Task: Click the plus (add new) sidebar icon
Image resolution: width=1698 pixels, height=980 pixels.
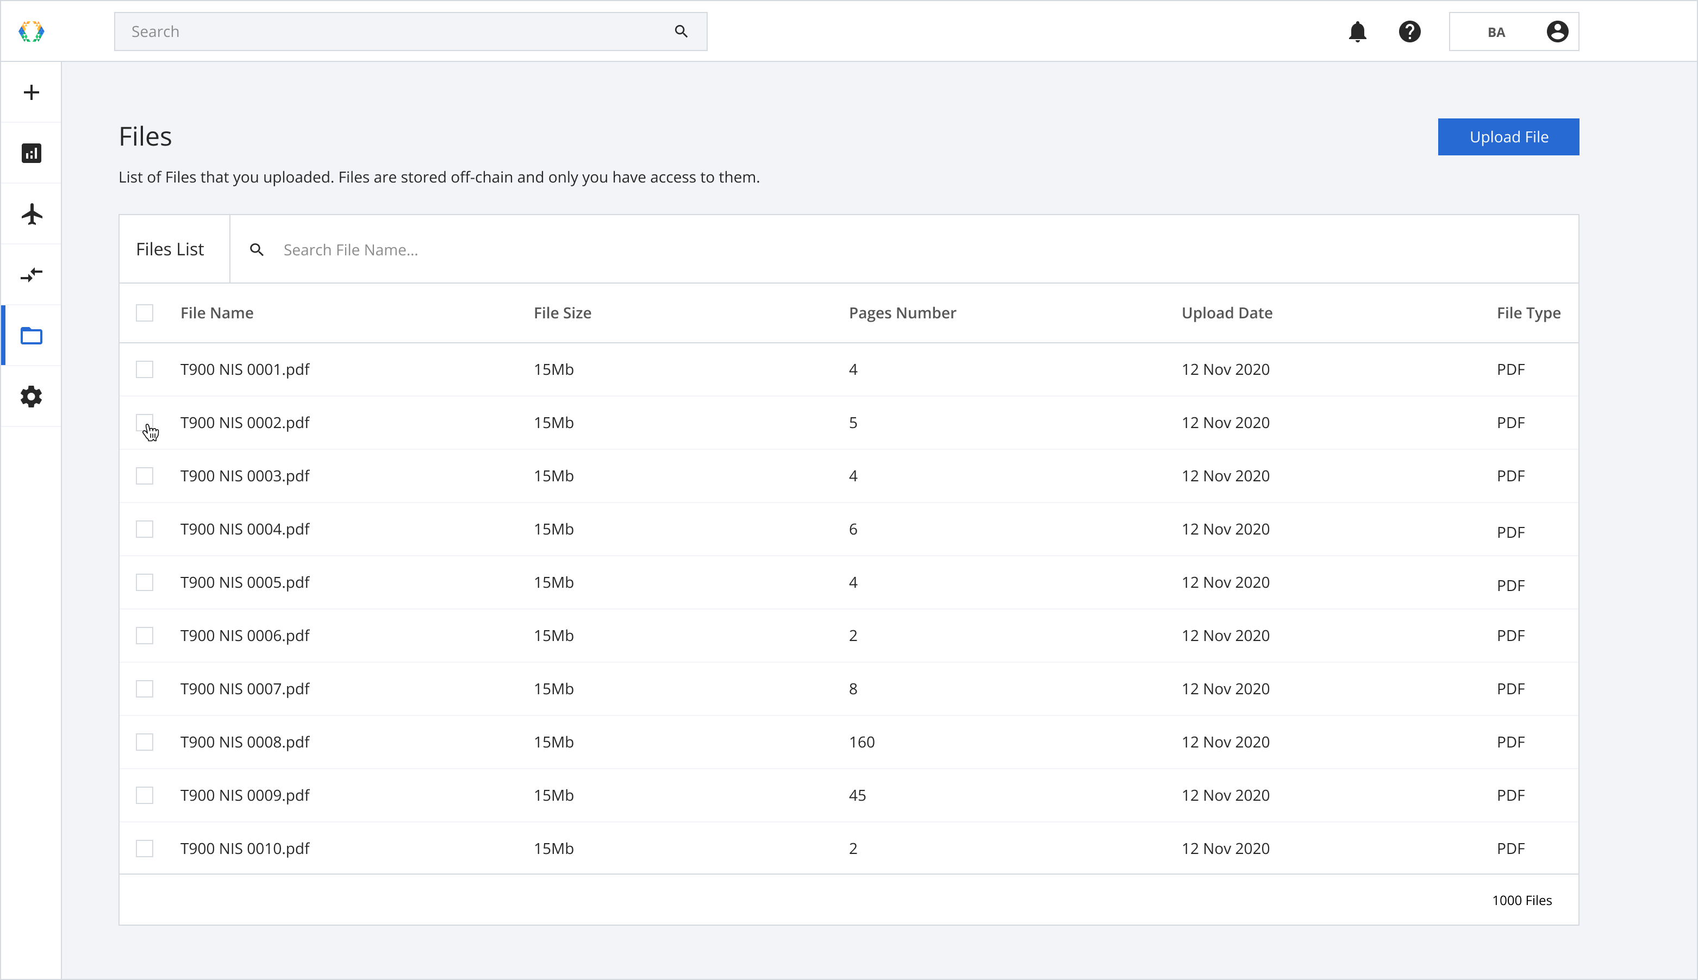Action: pos(31,92)
